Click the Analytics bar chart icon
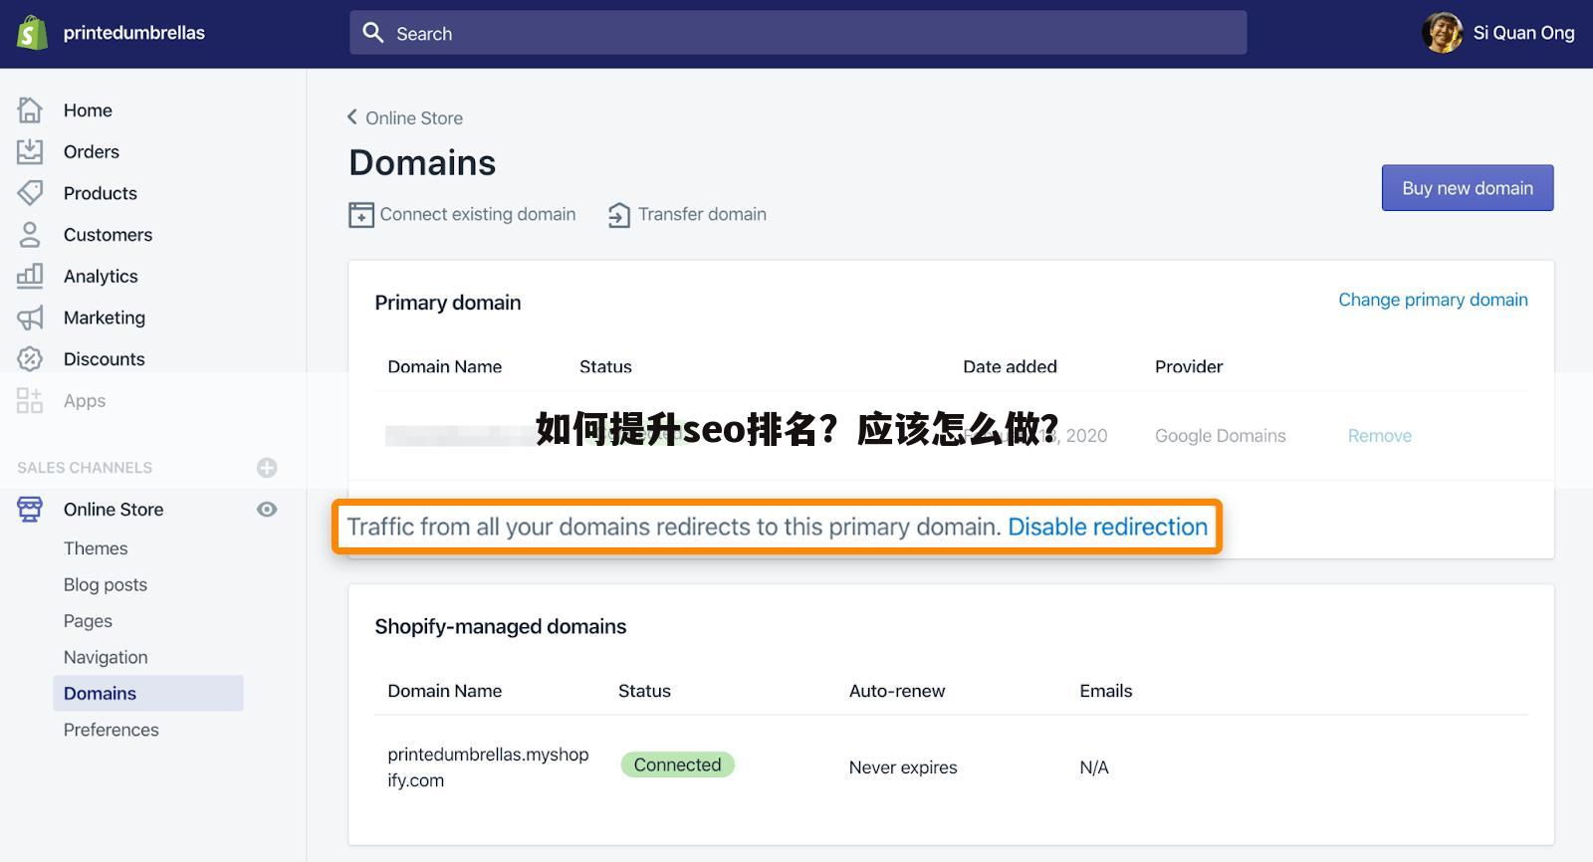Viewport: 1593px width, 862px height. click(x=30, y=276)
